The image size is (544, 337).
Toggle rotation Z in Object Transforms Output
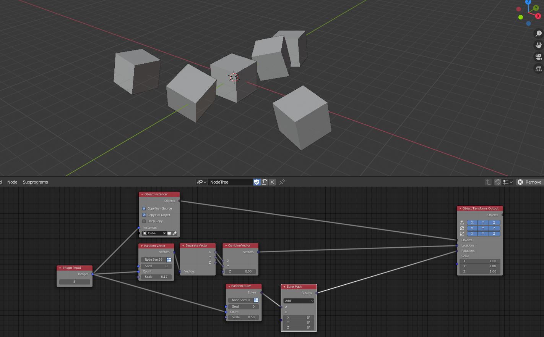494,228
